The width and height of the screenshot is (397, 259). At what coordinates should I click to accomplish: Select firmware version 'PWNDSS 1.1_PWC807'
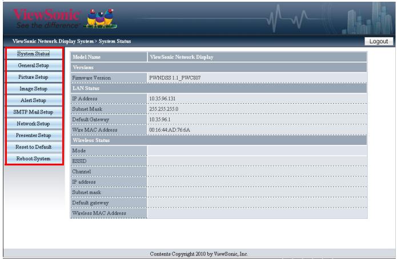point(175,78)
